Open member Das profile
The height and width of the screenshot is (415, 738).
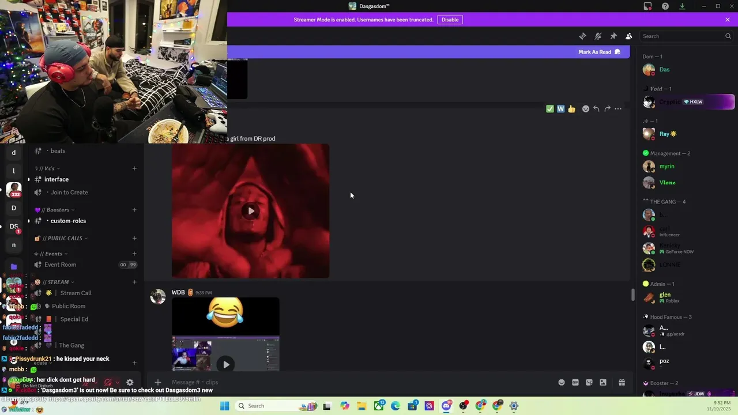(686, 69)
